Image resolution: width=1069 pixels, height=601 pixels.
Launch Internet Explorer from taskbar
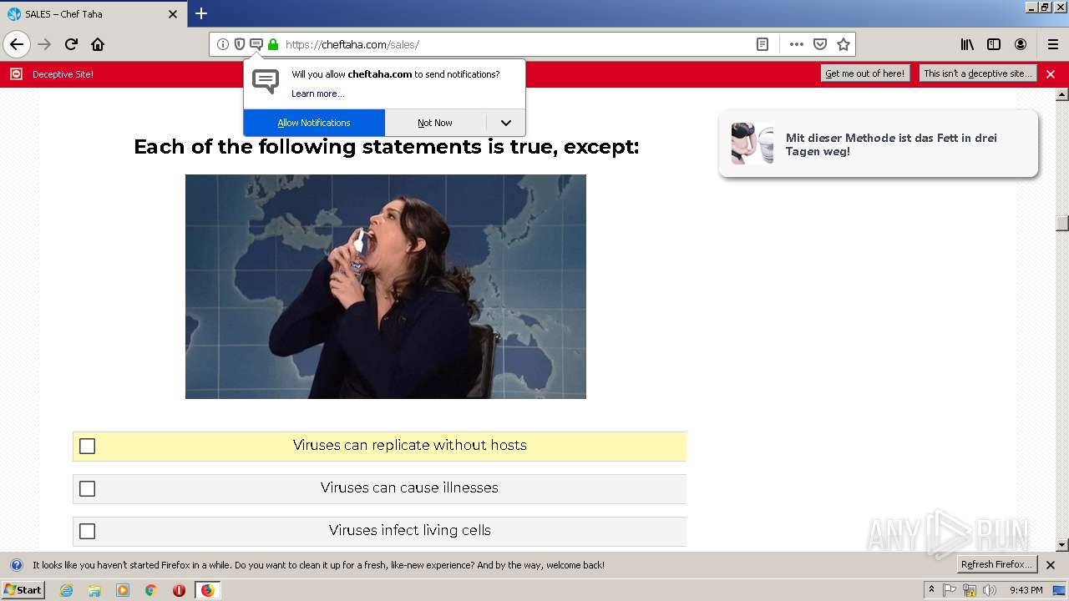(x=66, y=590)
